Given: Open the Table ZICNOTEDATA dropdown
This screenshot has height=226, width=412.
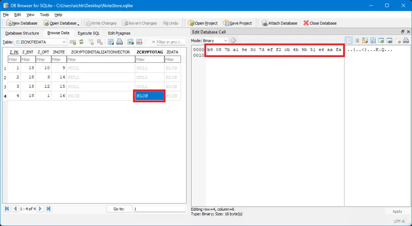Looking at the screenshot, I should coord(41,42).
